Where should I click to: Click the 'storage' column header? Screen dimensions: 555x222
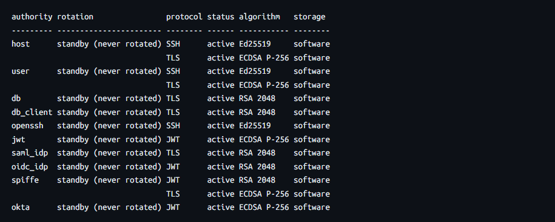tap(309, 17)
